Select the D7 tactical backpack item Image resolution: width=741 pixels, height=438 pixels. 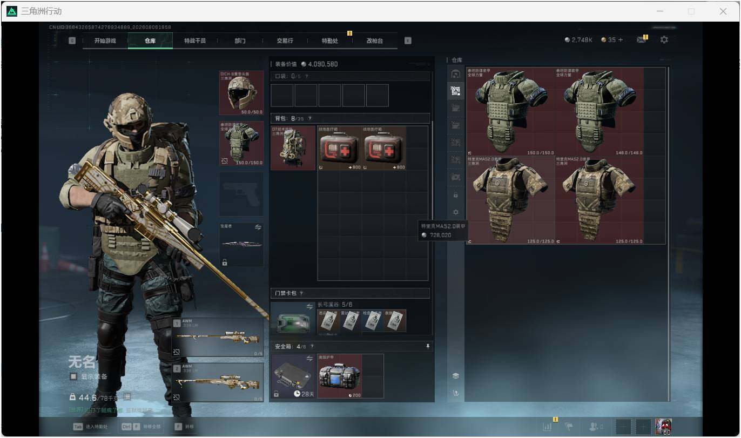point(293,148)
